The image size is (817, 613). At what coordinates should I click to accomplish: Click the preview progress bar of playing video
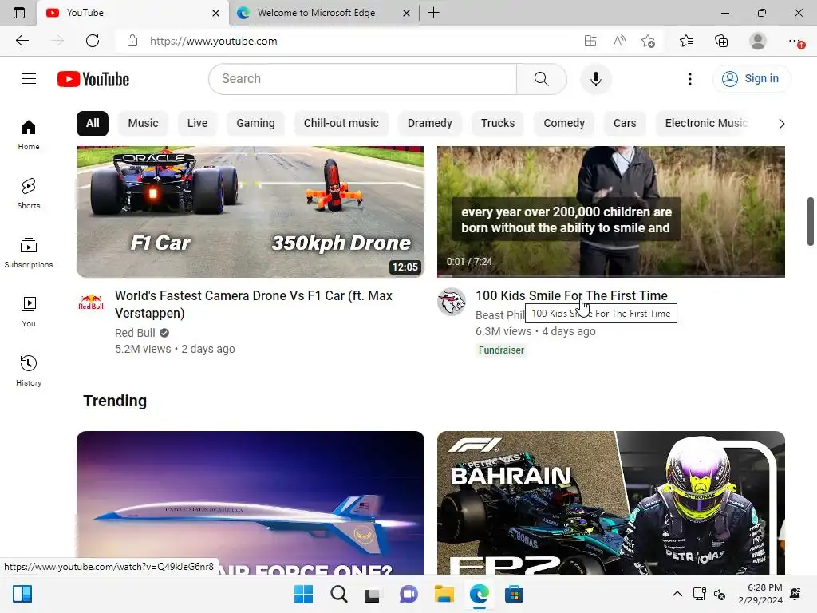pos(610,275)
